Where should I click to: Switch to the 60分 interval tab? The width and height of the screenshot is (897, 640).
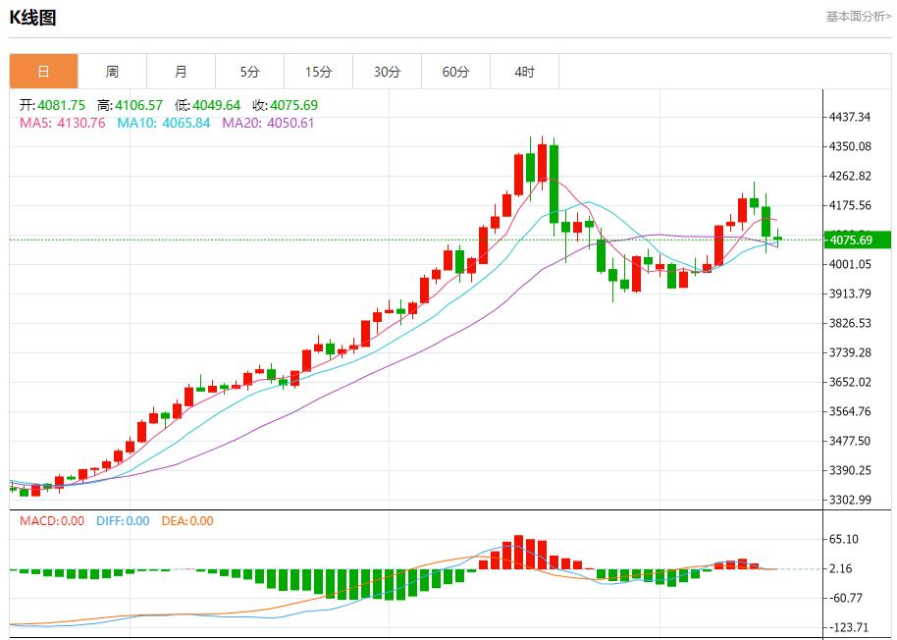[455, 72]
